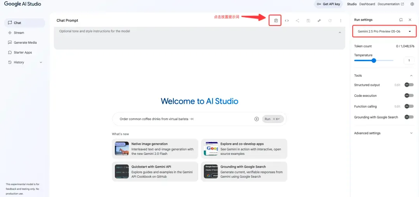Open the Native image generation card
The width and height of the screenshot is (419, 197).
(155, 149)
